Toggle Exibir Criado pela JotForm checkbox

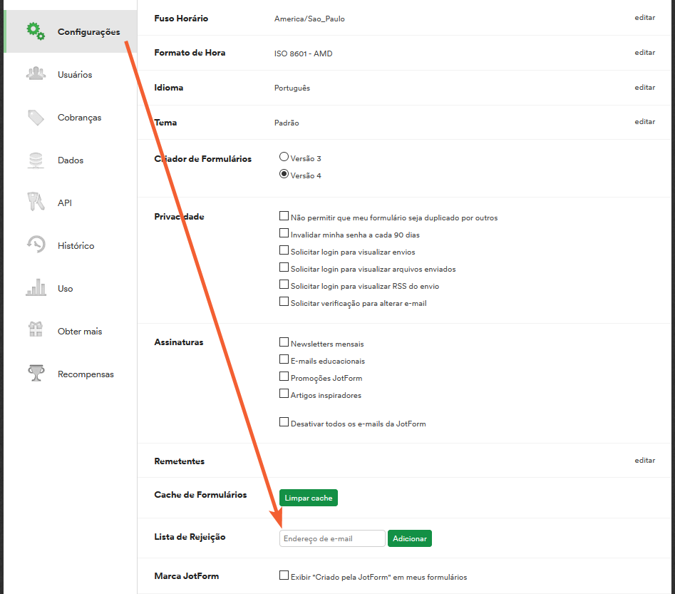tap(284, 576)
